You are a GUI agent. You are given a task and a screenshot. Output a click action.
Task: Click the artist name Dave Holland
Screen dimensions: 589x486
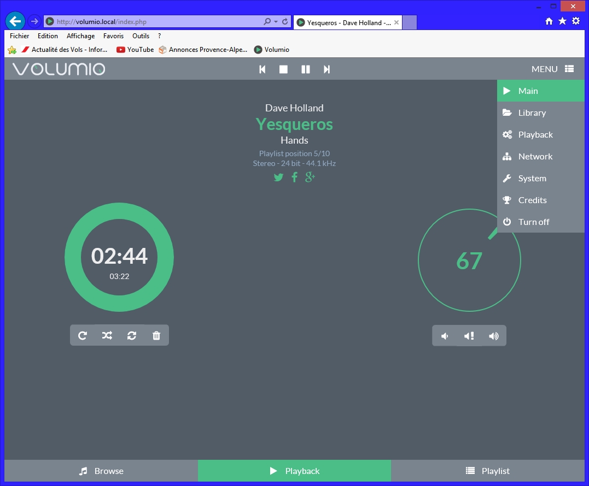click(x=294, y=108)
